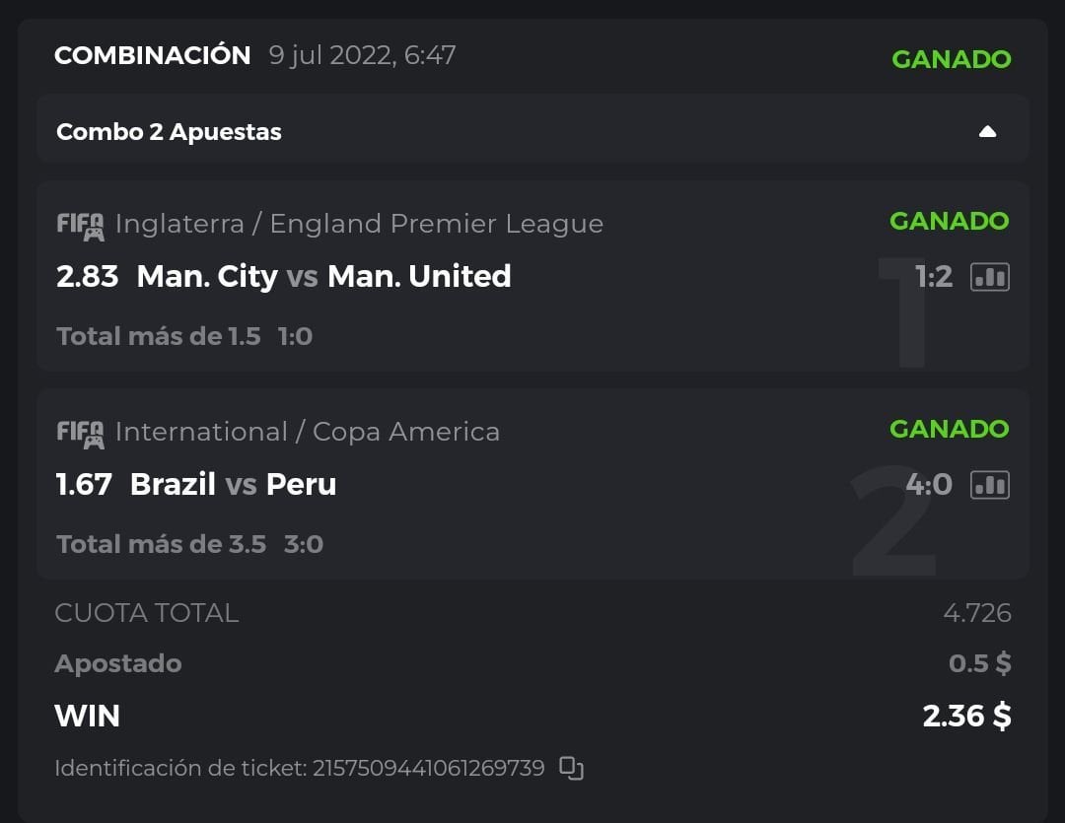1065x823 pixels.
Task: Click the top GANADO ticket status
Action: [x=951, y=59]
